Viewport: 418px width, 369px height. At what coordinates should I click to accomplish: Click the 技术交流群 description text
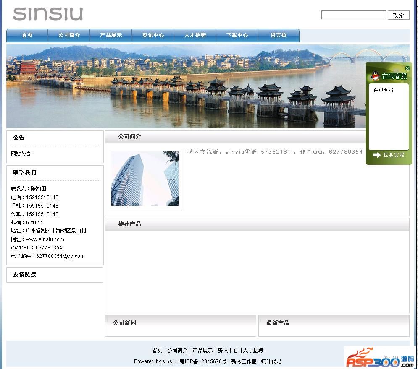pos(275,152)
